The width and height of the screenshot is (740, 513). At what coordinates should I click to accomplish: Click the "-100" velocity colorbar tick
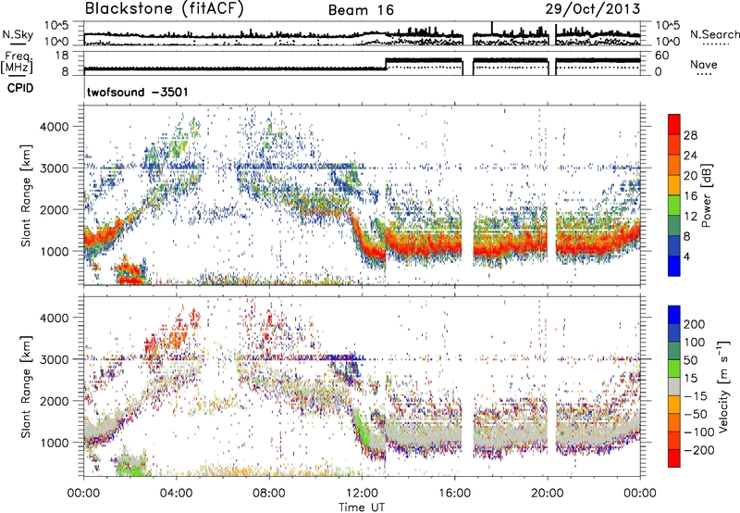(x=698, y=432)
